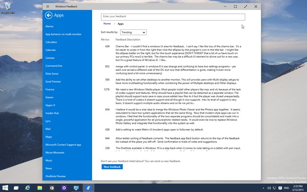Click the back arrow beside Apps heading
307x192 pixels.
49,15
